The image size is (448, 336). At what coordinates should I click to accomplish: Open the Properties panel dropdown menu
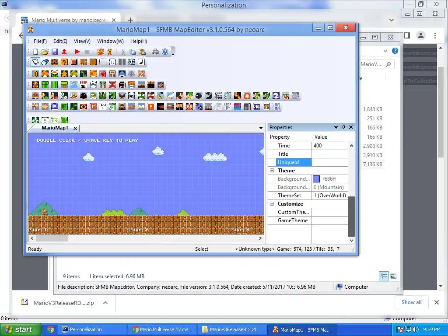tap(336, 127)
